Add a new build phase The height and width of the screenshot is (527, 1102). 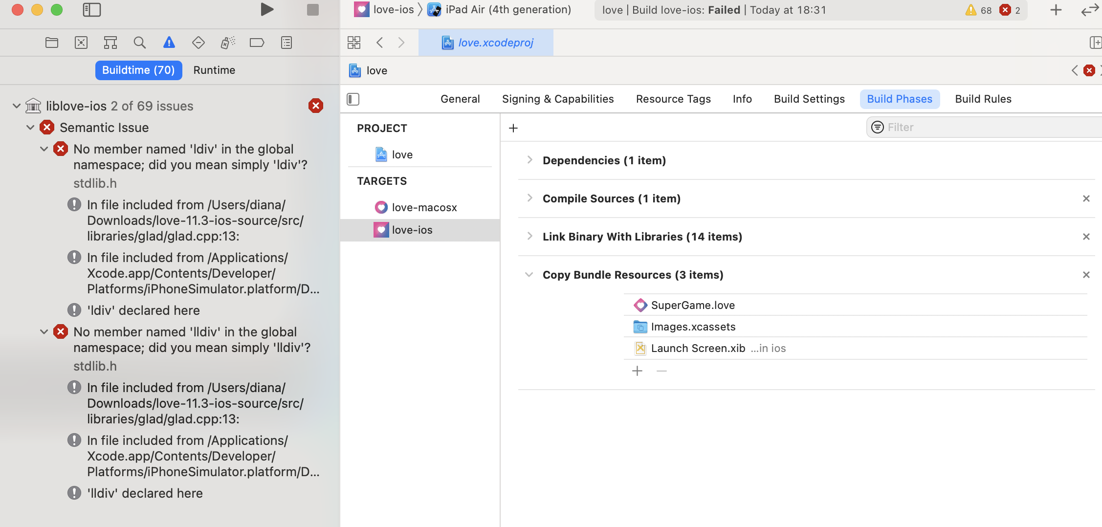(x=513, y=128)
